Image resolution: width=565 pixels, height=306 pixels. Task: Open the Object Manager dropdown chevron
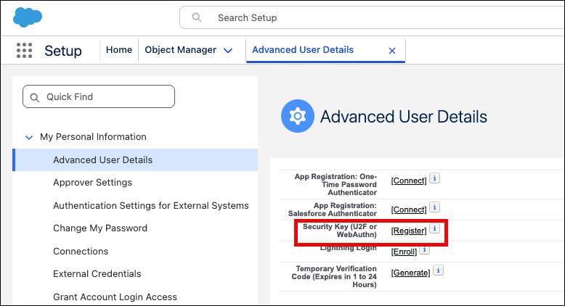[x=228, y=51]
